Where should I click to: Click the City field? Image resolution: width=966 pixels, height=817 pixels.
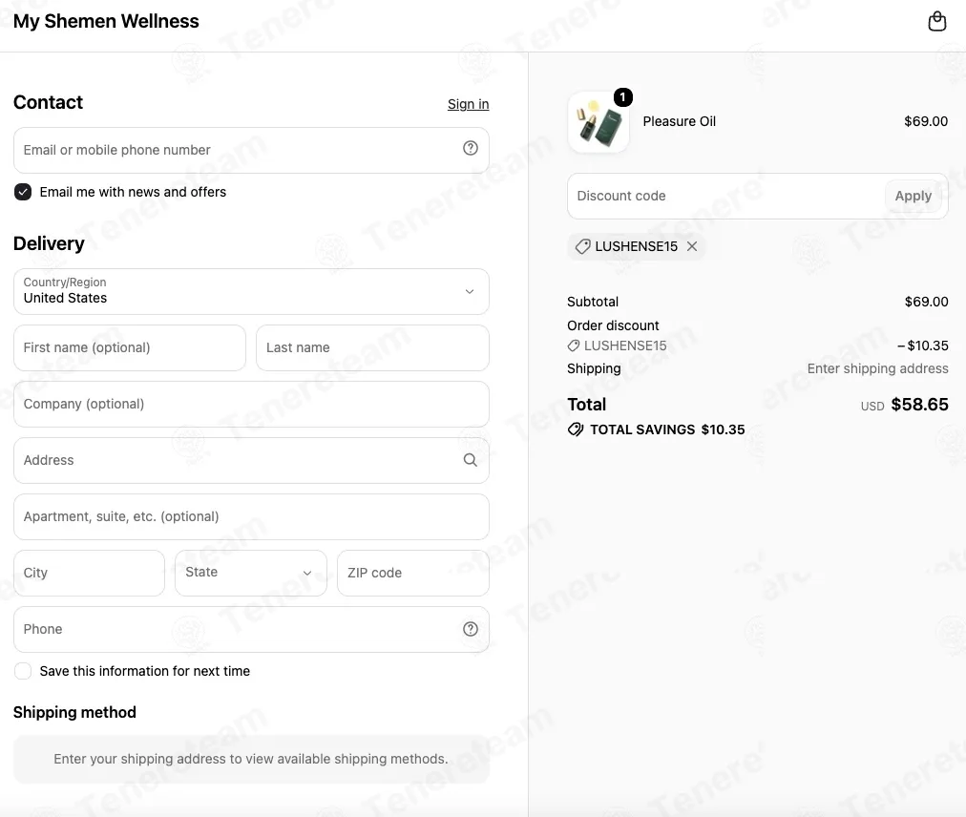(x=90, y=573)
